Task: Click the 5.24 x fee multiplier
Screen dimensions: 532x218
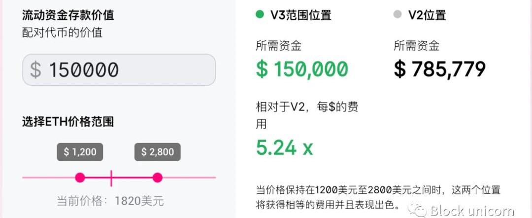Action: click(x=284, y=148)
